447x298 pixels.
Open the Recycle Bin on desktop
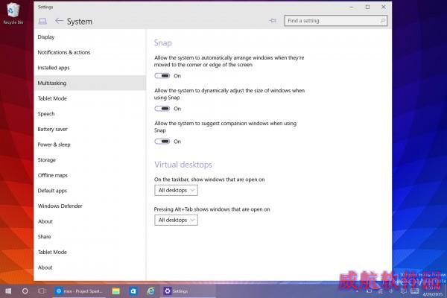pos(13,13)
